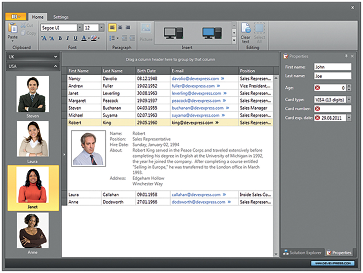Click the www.devexpress.com link button
This screenshot has height=273, width=363.
tap(333, 263)
